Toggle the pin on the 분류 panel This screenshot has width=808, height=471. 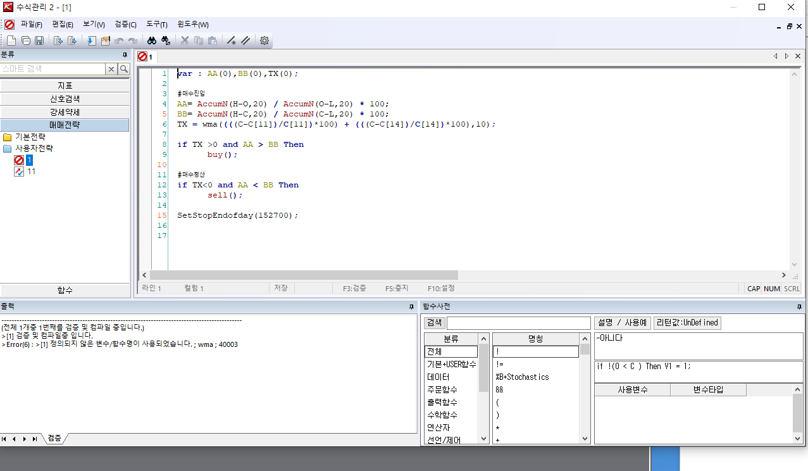(x=125, y=55)
